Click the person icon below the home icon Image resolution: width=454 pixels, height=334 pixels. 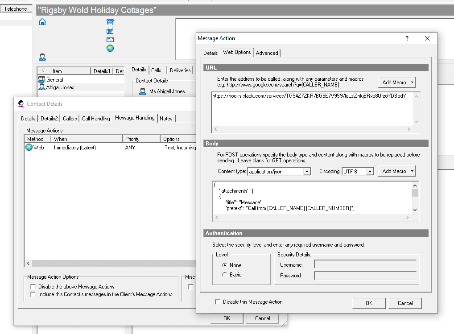pyautogui.click(x=42, y=57)
